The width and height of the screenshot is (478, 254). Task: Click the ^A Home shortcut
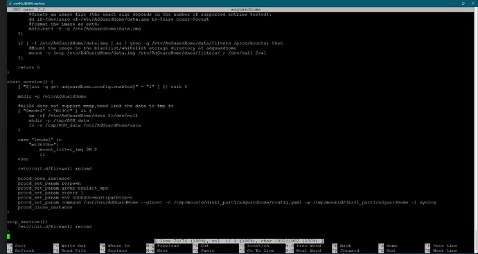(388, 246)
